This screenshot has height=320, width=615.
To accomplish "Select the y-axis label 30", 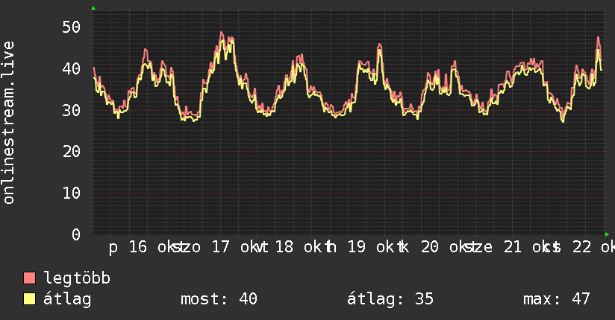I will pyautogui.click(x=72, y=110).
